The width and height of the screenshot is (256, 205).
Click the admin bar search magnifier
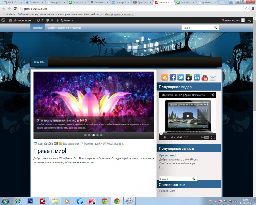pyautogui.click(x=249, y=20)
